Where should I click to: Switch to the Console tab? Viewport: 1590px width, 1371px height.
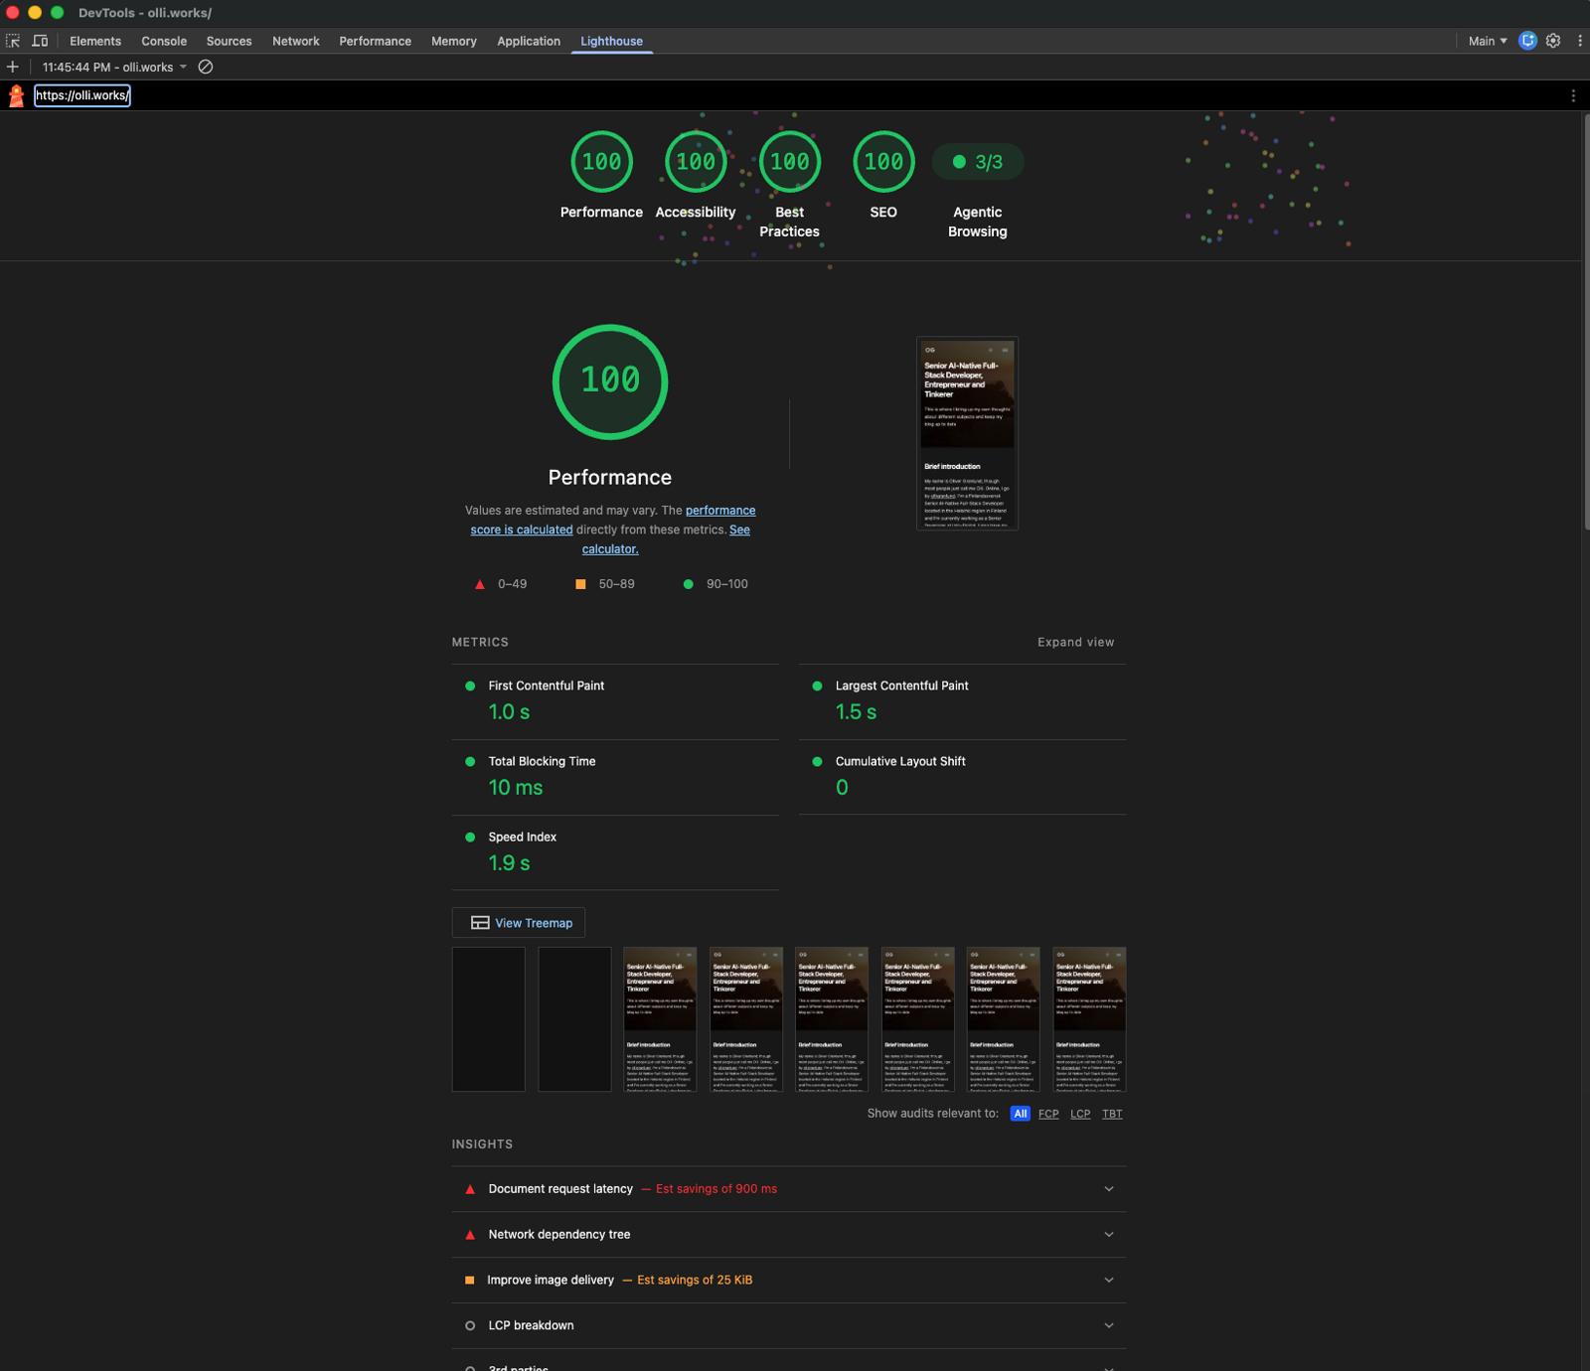click(x=164, y=41)
